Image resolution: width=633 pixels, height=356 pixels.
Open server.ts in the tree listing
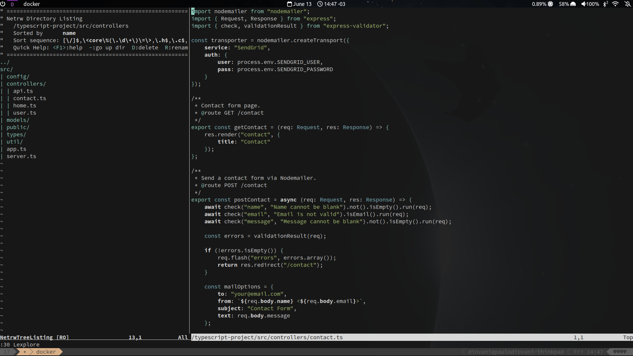[x=21, y=157]
